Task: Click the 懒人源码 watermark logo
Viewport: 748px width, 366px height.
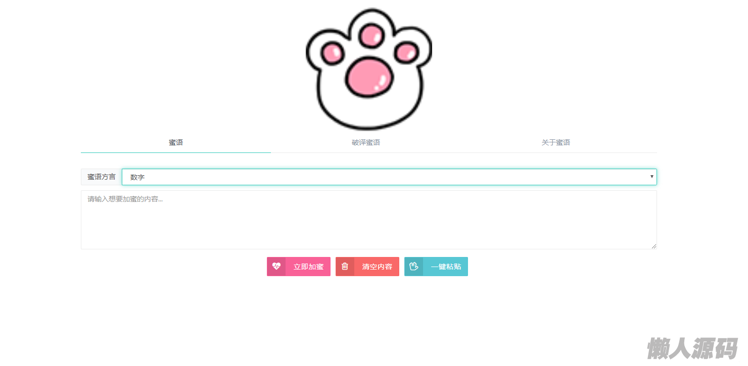Action: tap(692, 348)
